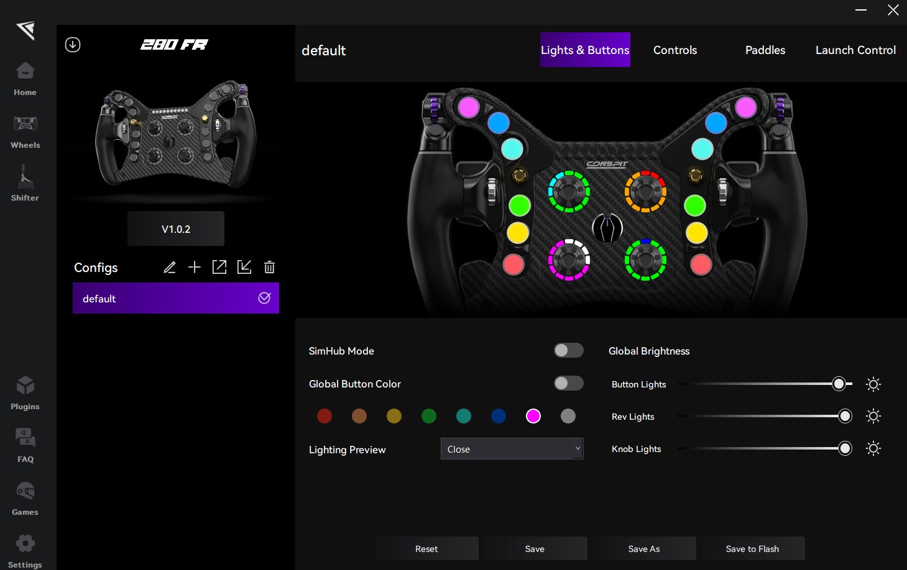
Task: Delete config with the trash icon
Action: (269, 267)
